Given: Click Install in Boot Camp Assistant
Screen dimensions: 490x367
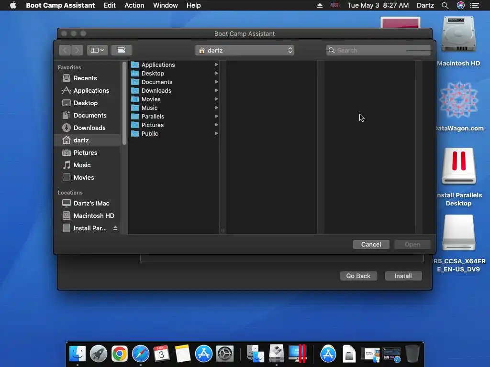Looking at the screenshot, I should click(403, 276).
